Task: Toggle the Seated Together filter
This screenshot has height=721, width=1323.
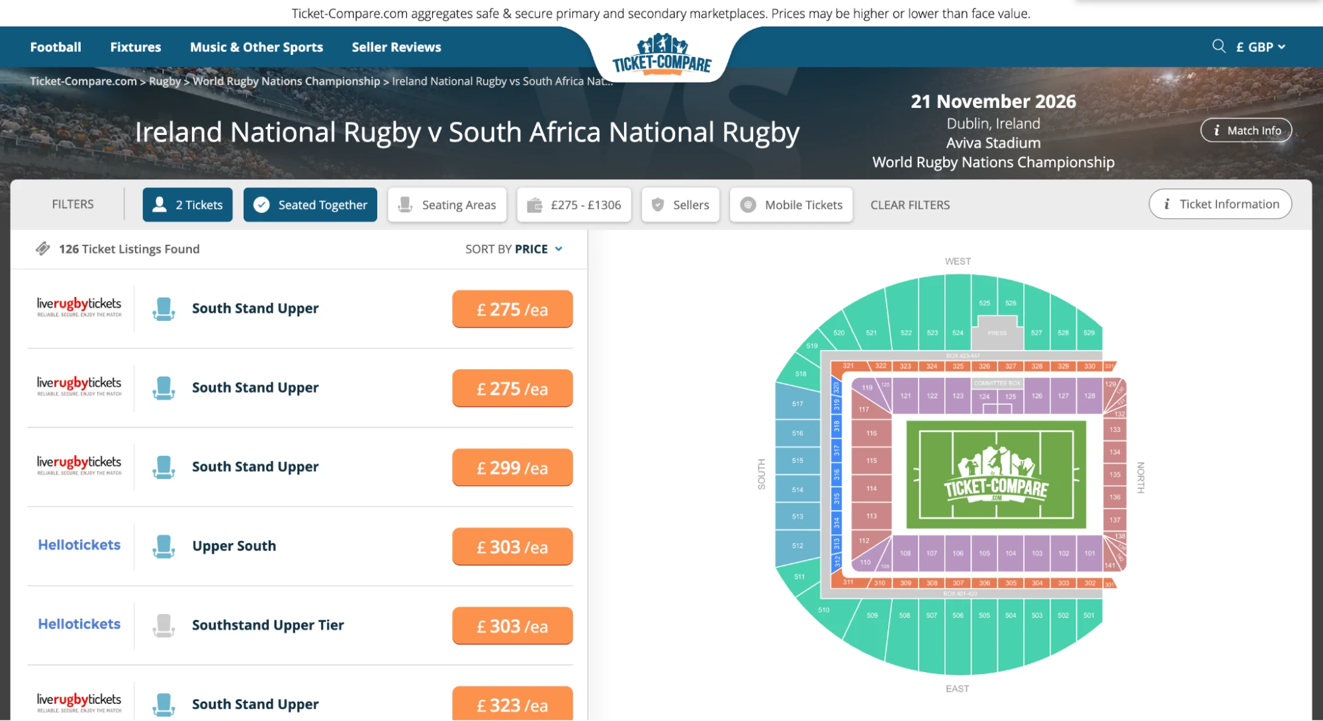Action: [310, 204]
